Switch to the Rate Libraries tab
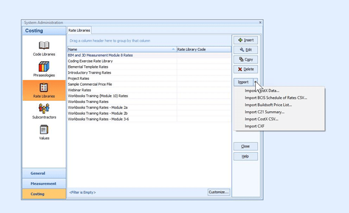This screenshot has width=349, height=213. [79, 31]
